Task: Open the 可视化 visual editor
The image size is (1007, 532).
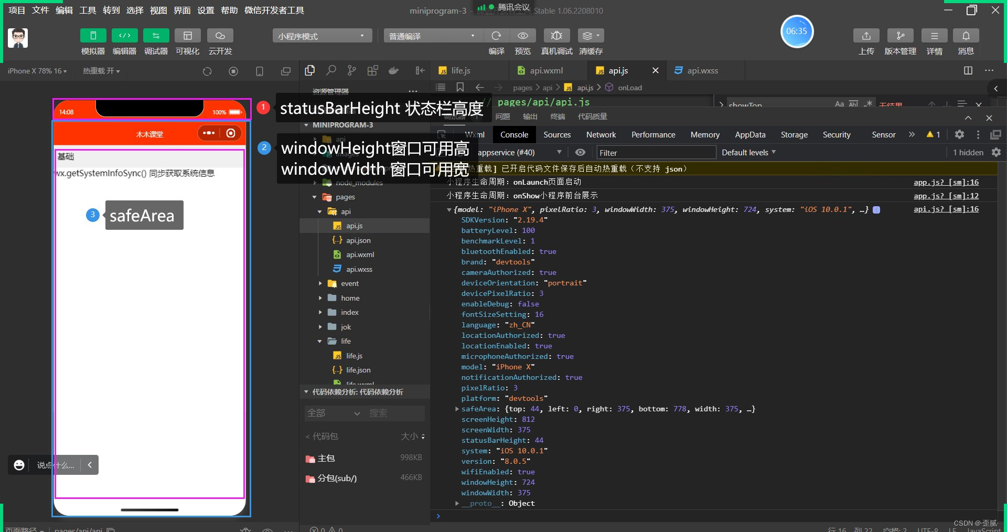Action: pos(187,36)
